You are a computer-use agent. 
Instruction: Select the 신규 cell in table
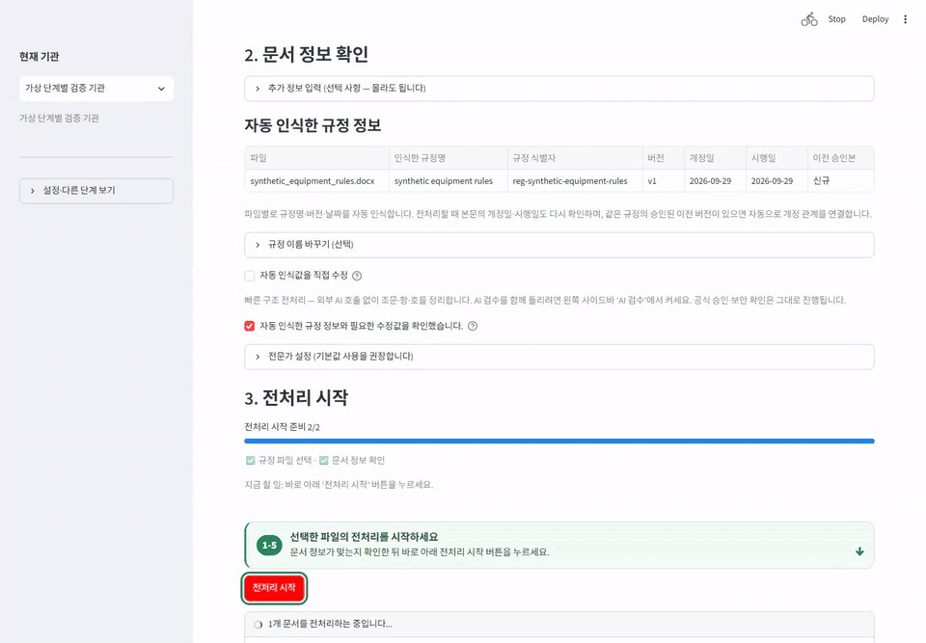[840, 181]
